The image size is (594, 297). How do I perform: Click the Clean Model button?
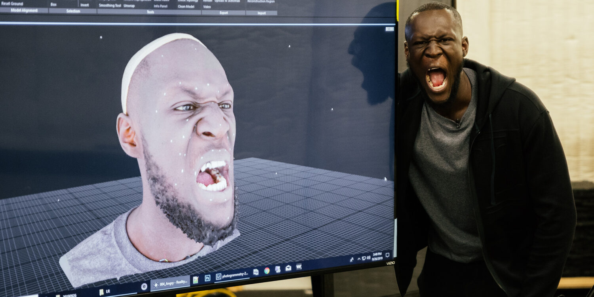[x=186, y=6]
